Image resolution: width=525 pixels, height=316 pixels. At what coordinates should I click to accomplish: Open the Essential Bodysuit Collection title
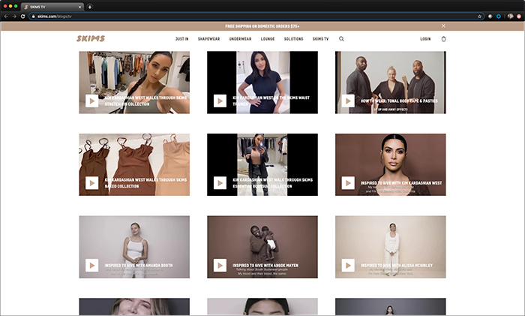[x=272, y=183]
